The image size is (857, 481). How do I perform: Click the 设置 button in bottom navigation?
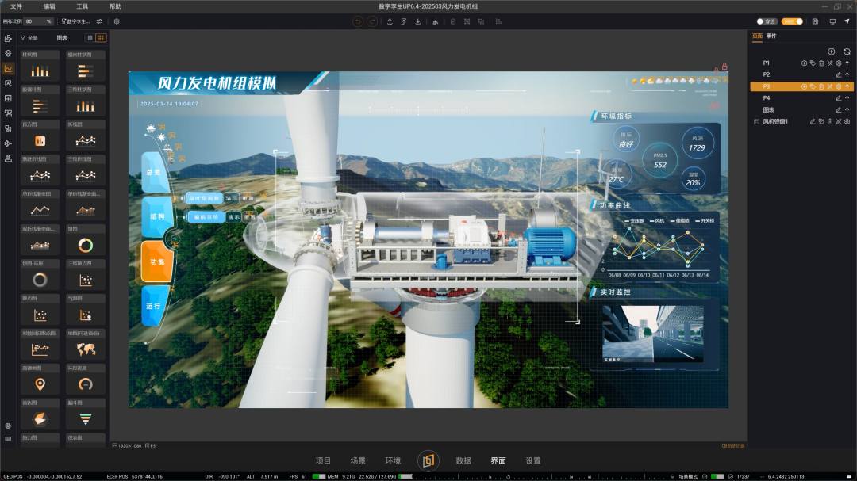pos(532,460)
